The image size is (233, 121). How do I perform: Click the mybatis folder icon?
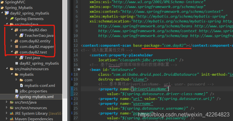coord(16,74)
